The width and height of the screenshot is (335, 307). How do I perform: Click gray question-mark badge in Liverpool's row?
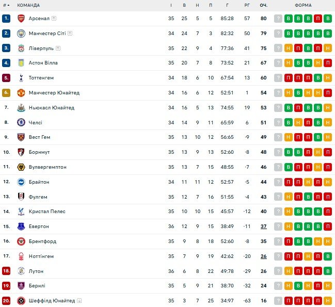click(x=279, y=48)
